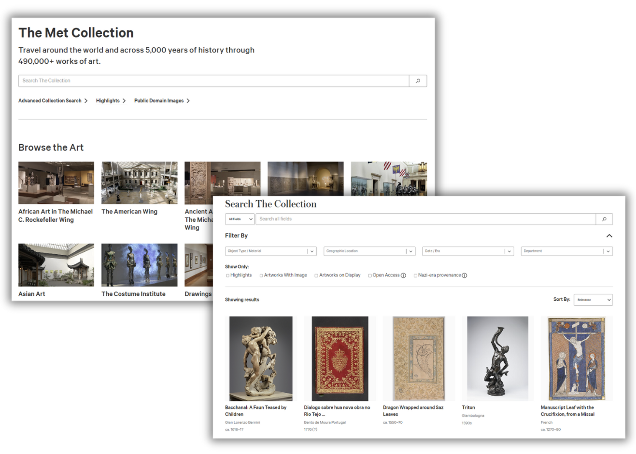The width and height of the screenshot is (636, 454).
Task: Open the Public Domain Images link
Action: 159,101
